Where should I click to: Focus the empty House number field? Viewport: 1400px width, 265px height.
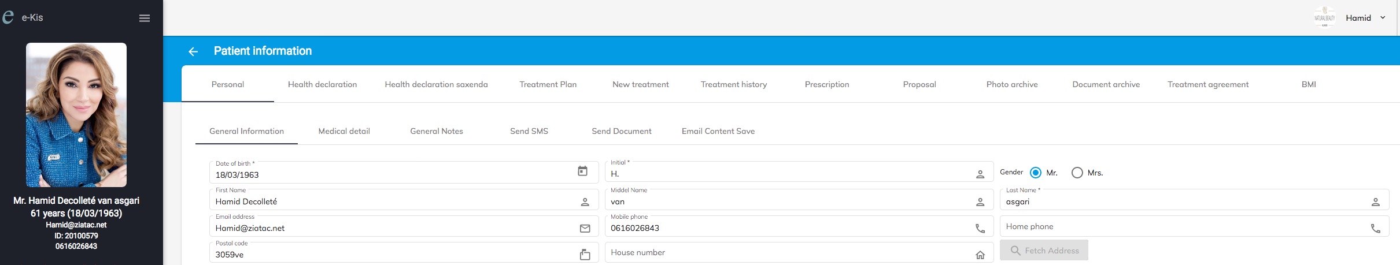[x=799, y=252]
